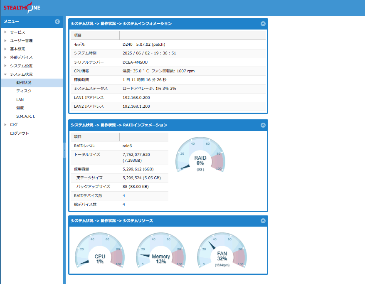This screenshot has width=365, height=284.
Task: Click the RAID usage gauge
Action: (200, 155)
